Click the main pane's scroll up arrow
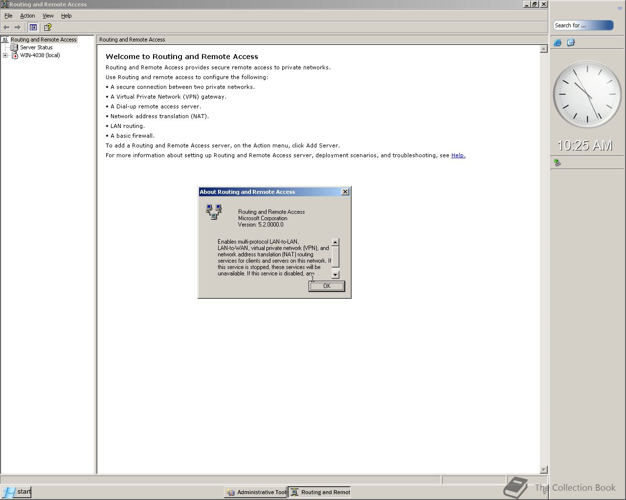 tap(543, 49)
